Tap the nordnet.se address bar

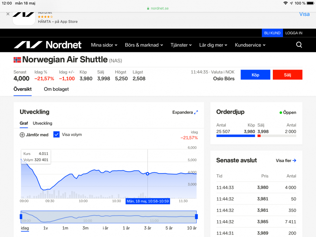158,8
